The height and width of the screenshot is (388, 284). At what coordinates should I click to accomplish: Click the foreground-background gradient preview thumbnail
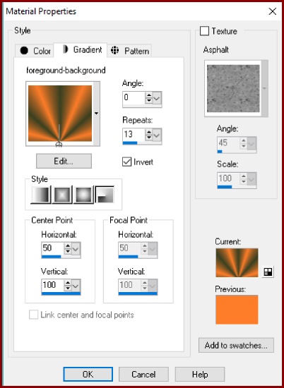click(x=60, y=114)
